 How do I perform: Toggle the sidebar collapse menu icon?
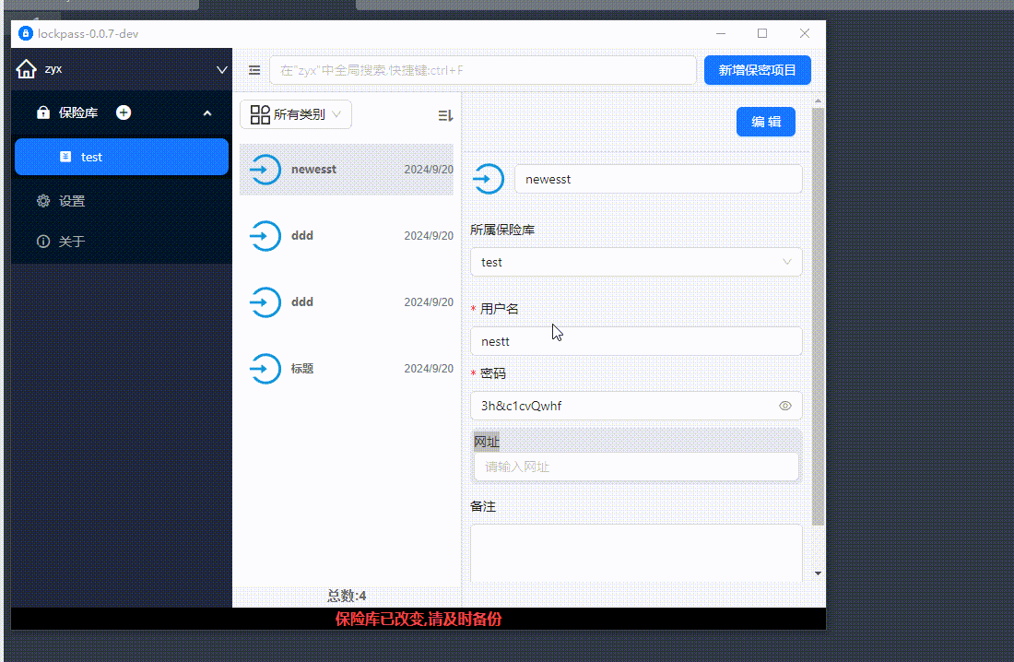pyautogui.click(x=254, y=70)
